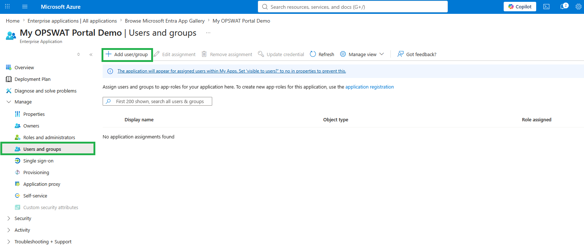584x247 pixels.
Task: Click My OPSWAT Portal Demo breadcrumb
Action: click(241, 21)
